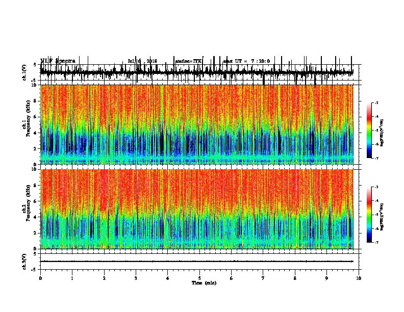Click the ch.1 voltage waveform trace
This screenshot has height=312, width=404.
pyautogui.click(x=197, y=72)
